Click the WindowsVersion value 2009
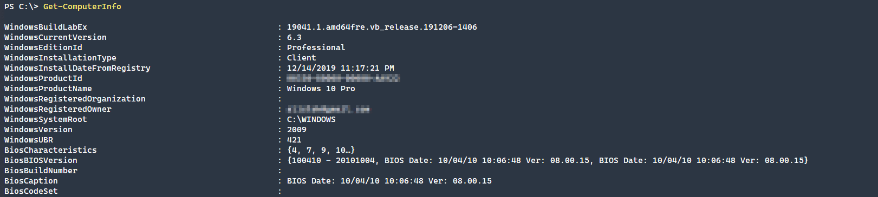This screenshot has height=197, width=878. (x=297, y=130)
